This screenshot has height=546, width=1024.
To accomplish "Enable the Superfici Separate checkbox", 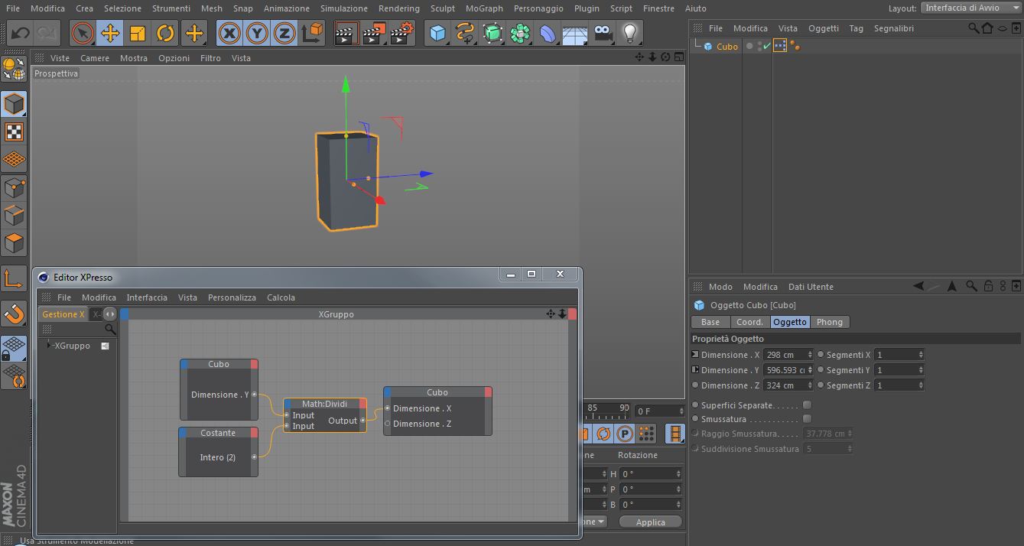I will 807,405.
